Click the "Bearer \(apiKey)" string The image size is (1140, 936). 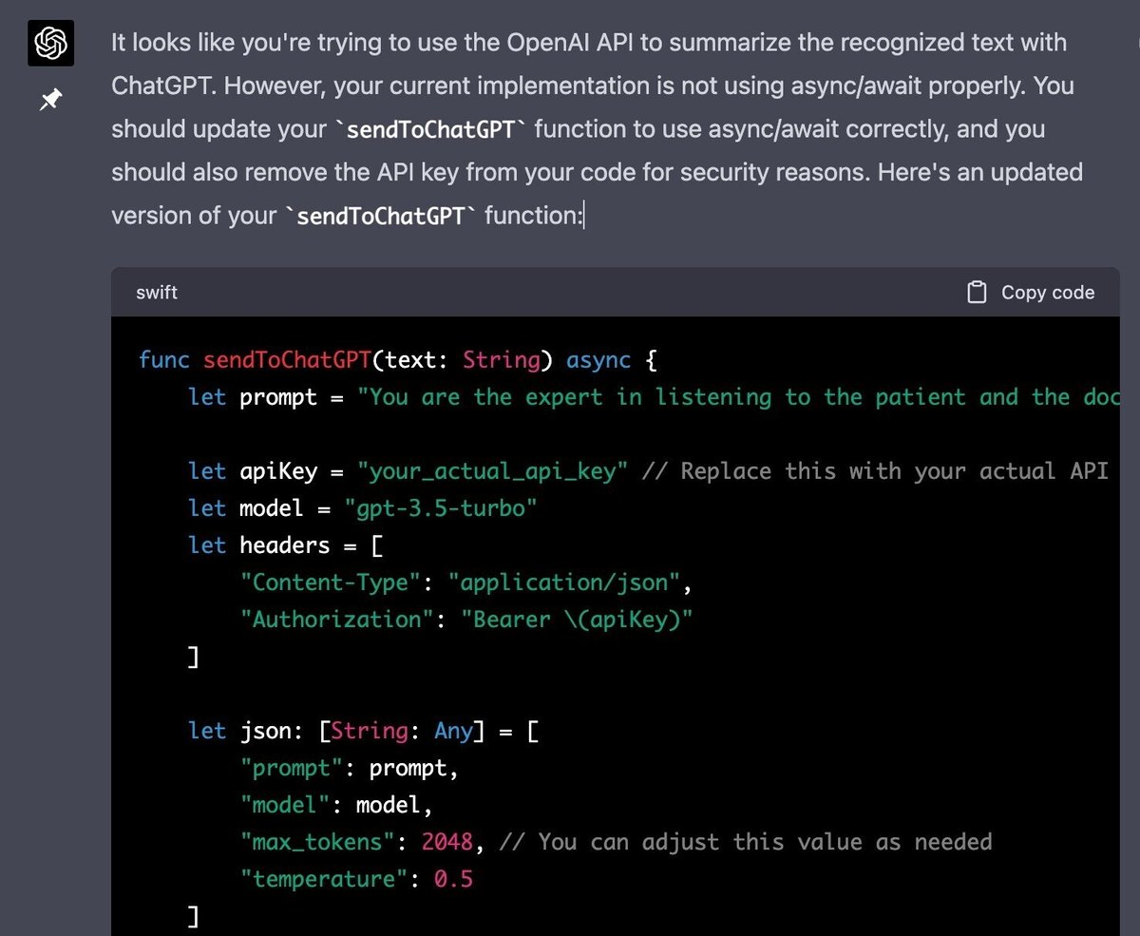(x=577, y=620)
